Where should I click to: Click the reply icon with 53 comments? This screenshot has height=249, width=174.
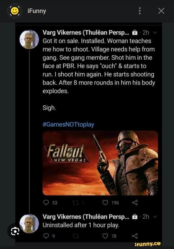coord(46,203)
